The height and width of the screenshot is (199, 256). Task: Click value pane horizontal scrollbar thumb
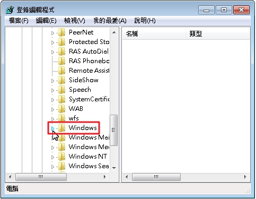[156, 177]
